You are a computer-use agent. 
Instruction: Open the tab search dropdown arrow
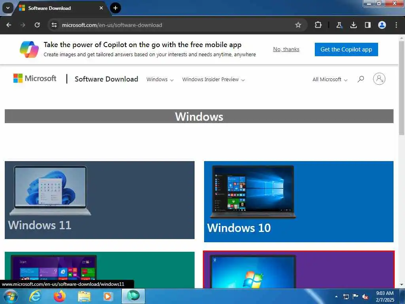(8, 8)
